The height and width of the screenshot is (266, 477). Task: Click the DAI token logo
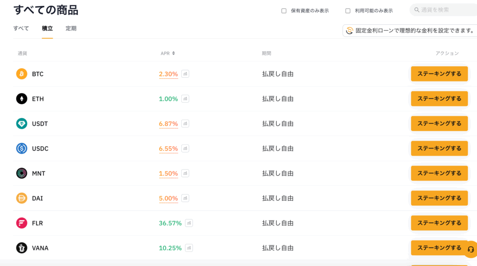tap(21, 198)
